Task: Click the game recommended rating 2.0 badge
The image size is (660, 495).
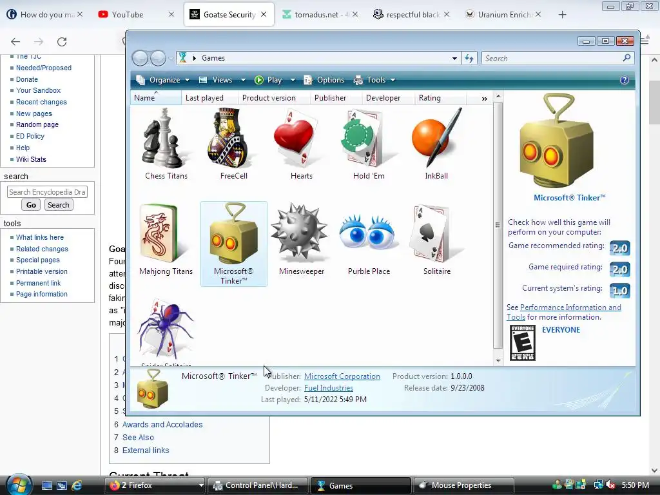Action: point(619,248)
